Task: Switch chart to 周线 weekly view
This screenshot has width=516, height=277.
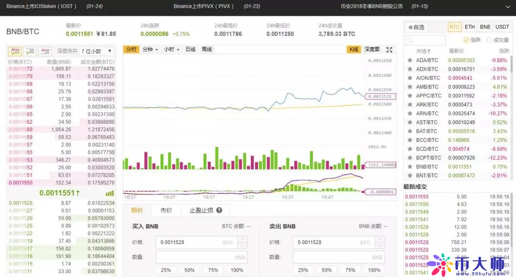Action: pos(207,49)
